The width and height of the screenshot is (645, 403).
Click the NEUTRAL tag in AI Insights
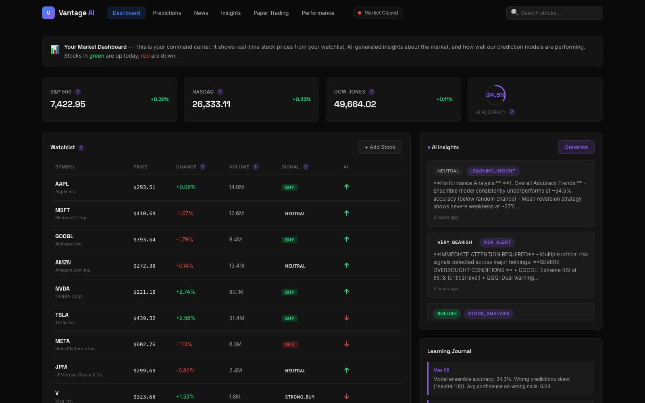click(448, 171)
